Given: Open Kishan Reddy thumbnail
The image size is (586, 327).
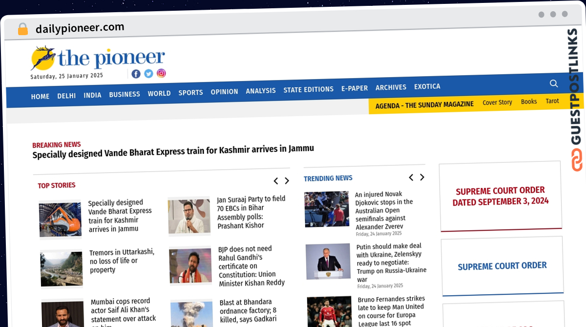Looking at the screenshot, I should tap(190, 266).
